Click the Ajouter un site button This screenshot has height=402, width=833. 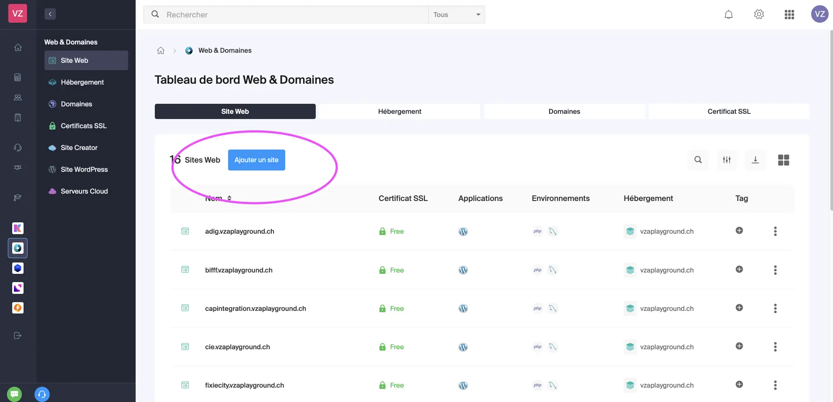coord(256,160)
